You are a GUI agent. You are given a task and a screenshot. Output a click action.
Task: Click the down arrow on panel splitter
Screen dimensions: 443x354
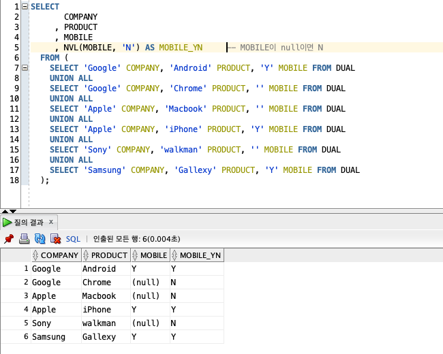click(x=13, y=211)
